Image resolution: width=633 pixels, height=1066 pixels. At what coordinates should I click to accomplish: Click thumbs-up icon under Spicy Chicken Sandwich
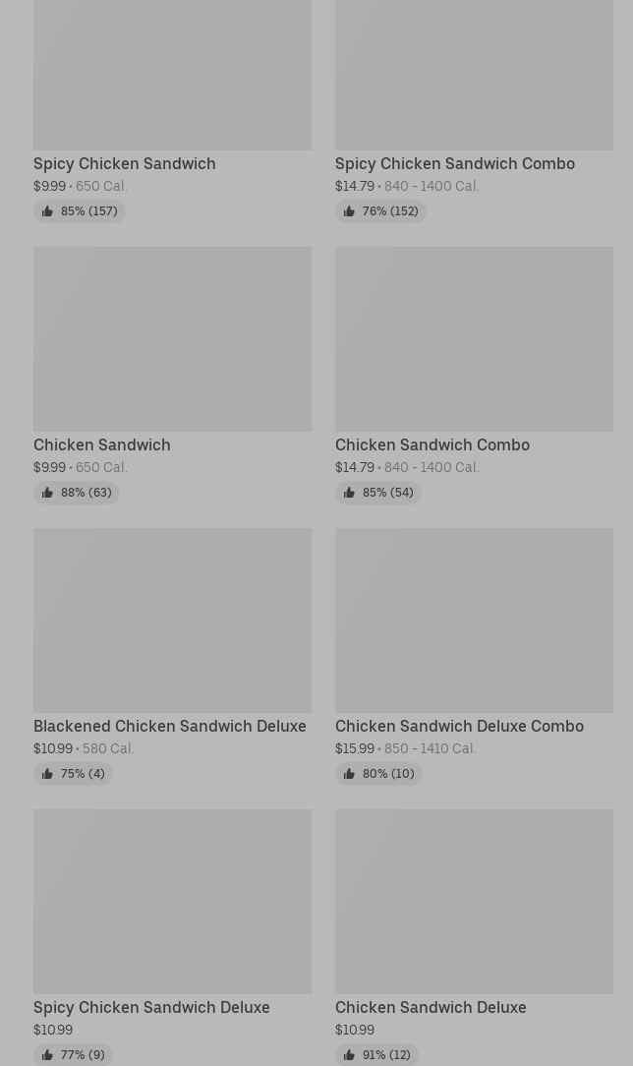pos(47,211)
